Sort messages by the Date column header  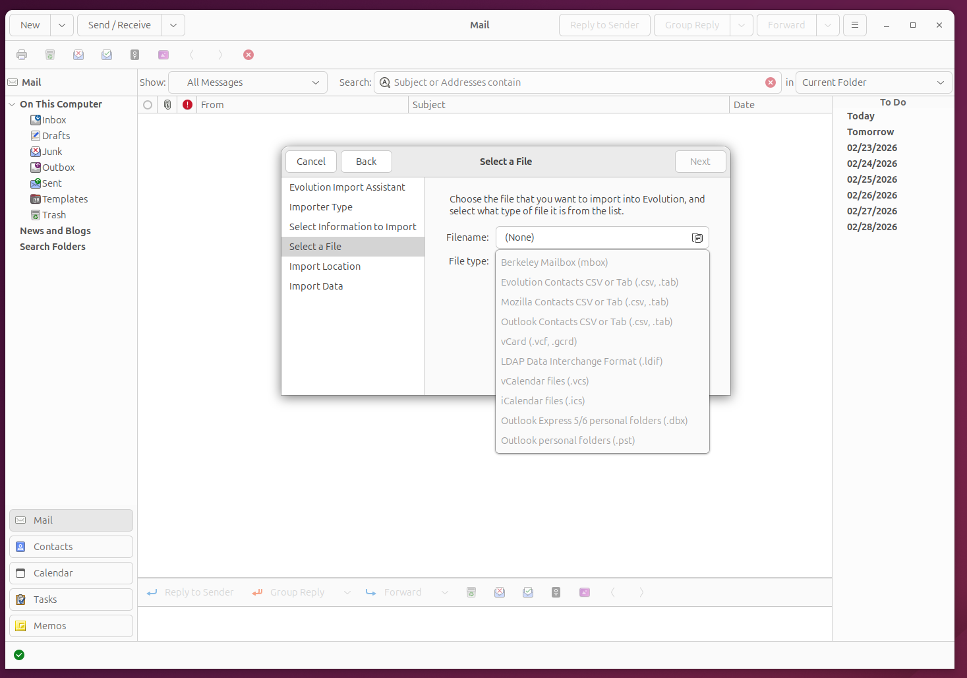(780, 105)
